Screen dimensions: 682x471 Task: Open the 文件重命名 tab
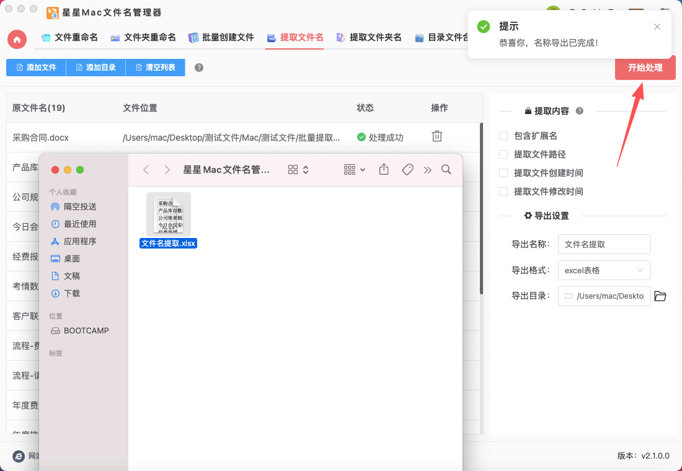(69, 37)
